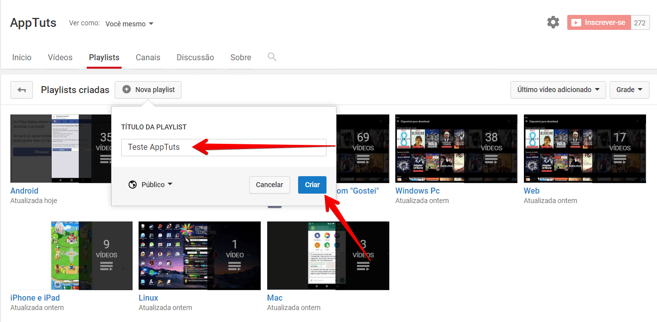Click the Windows Pc playlist thumbnail with 38 videos
Image resolution: width=657 pixels, height=322 pixels.
[456, 148]
